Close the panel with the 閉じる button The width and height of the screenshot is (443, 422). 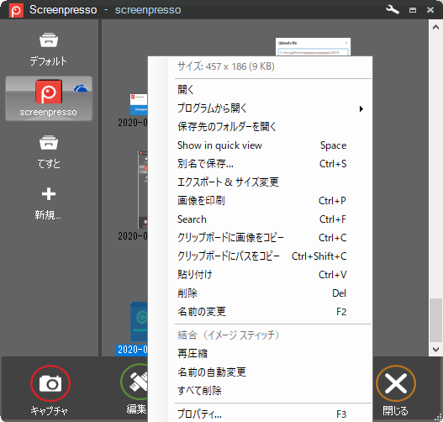pos(396,390)
